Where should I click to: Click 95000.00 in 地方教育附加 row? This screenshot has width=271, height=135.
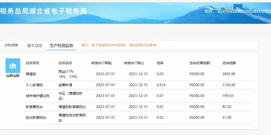197,117
